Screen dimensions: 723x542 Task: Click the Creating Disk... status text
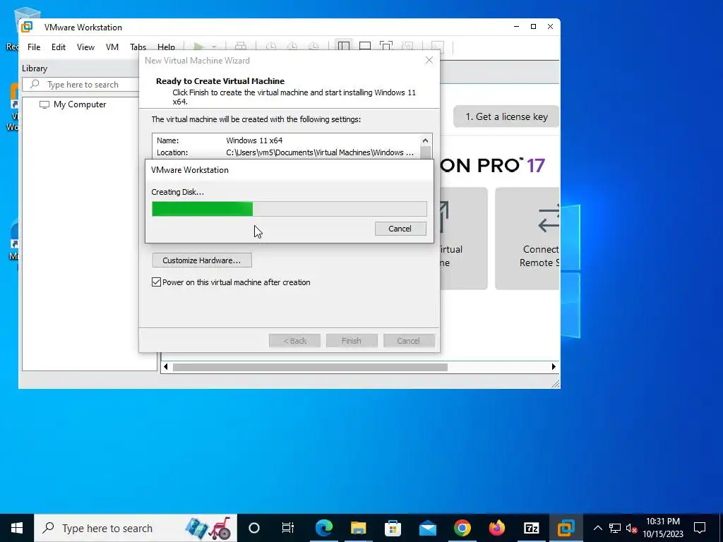point(177,192)
